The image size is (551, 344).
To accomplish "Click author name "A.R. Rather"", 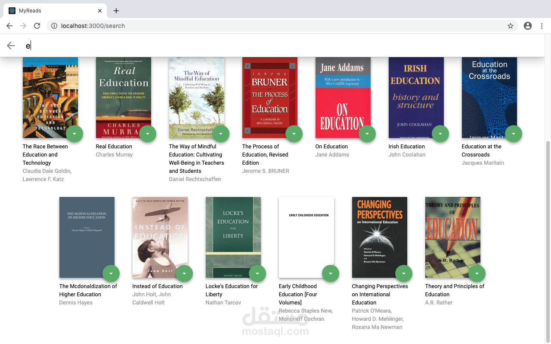I will point(439,303).
